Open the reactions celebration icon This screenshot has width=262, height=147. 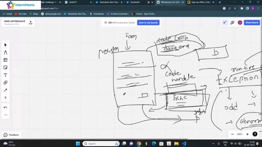coord(232,22)
